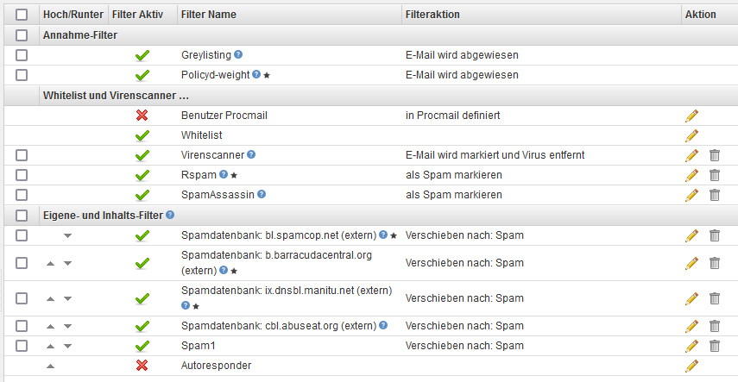The height and width of the screenshot is (382, 738).
Task: Sort by Filter Name column header
Action: (x=209, y=15)
